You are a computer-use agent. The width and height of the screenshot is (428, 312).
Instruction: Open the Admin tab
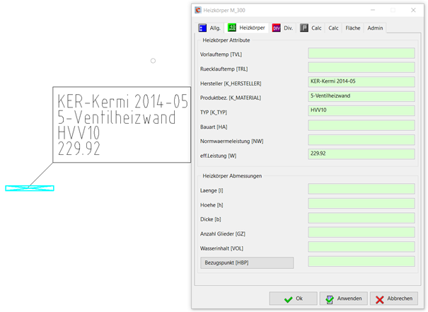[x=375, y=28]
